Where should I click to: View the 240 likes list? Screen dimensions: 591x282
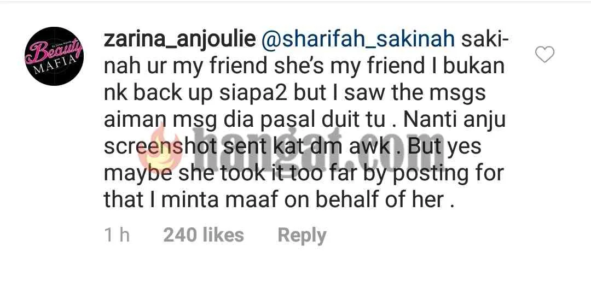point(204,236)
